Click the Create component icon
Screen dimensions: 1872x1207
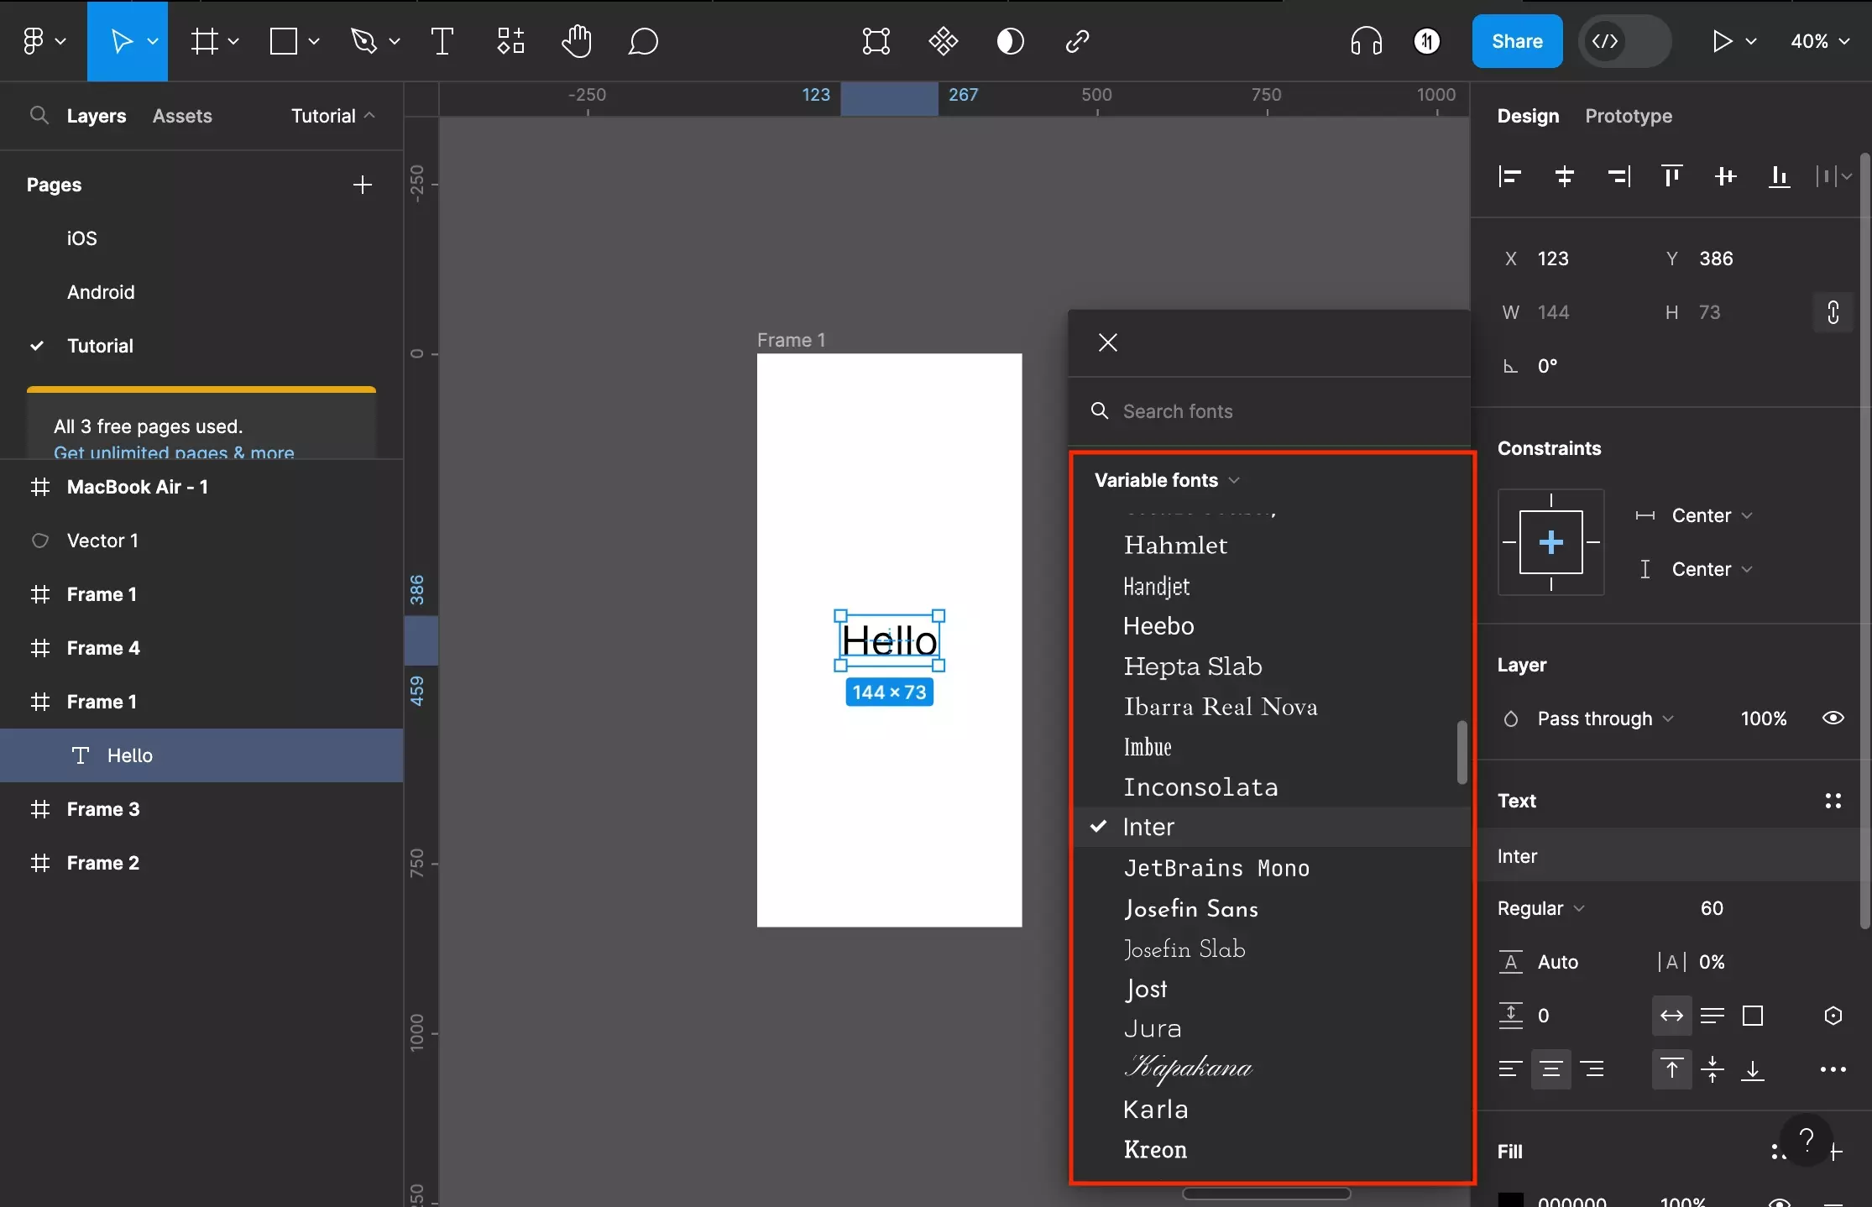point(944,40)
